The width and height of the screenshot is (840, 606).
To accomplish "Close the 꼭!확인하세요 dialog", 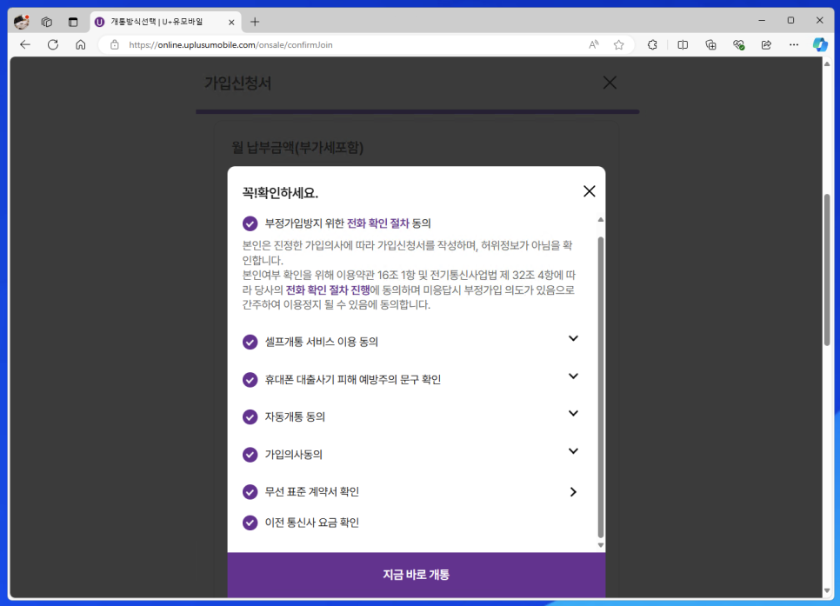I will coord(590,191).
